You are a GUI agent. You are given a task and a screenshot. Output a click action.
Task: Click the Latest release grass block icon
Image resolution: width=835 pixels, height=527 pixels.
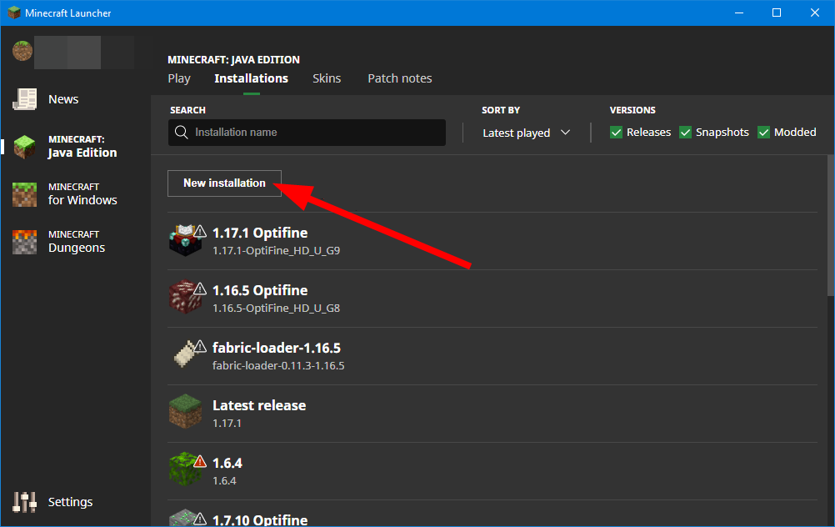click(185, 412)
